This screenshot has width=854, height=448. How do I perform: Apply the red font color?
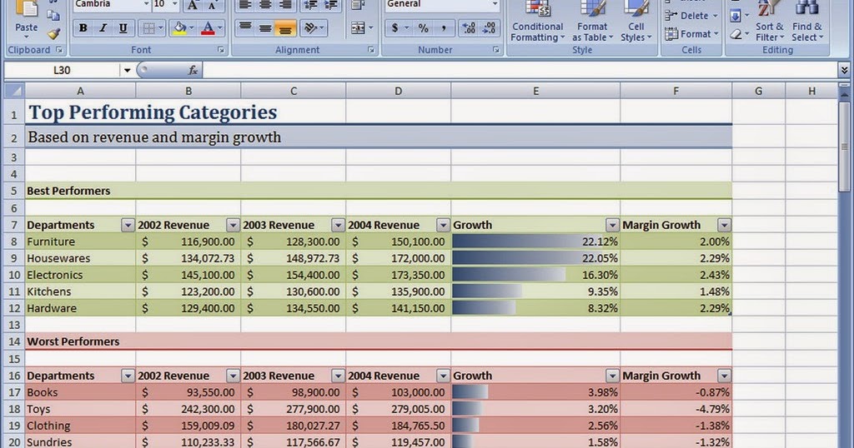208,27
